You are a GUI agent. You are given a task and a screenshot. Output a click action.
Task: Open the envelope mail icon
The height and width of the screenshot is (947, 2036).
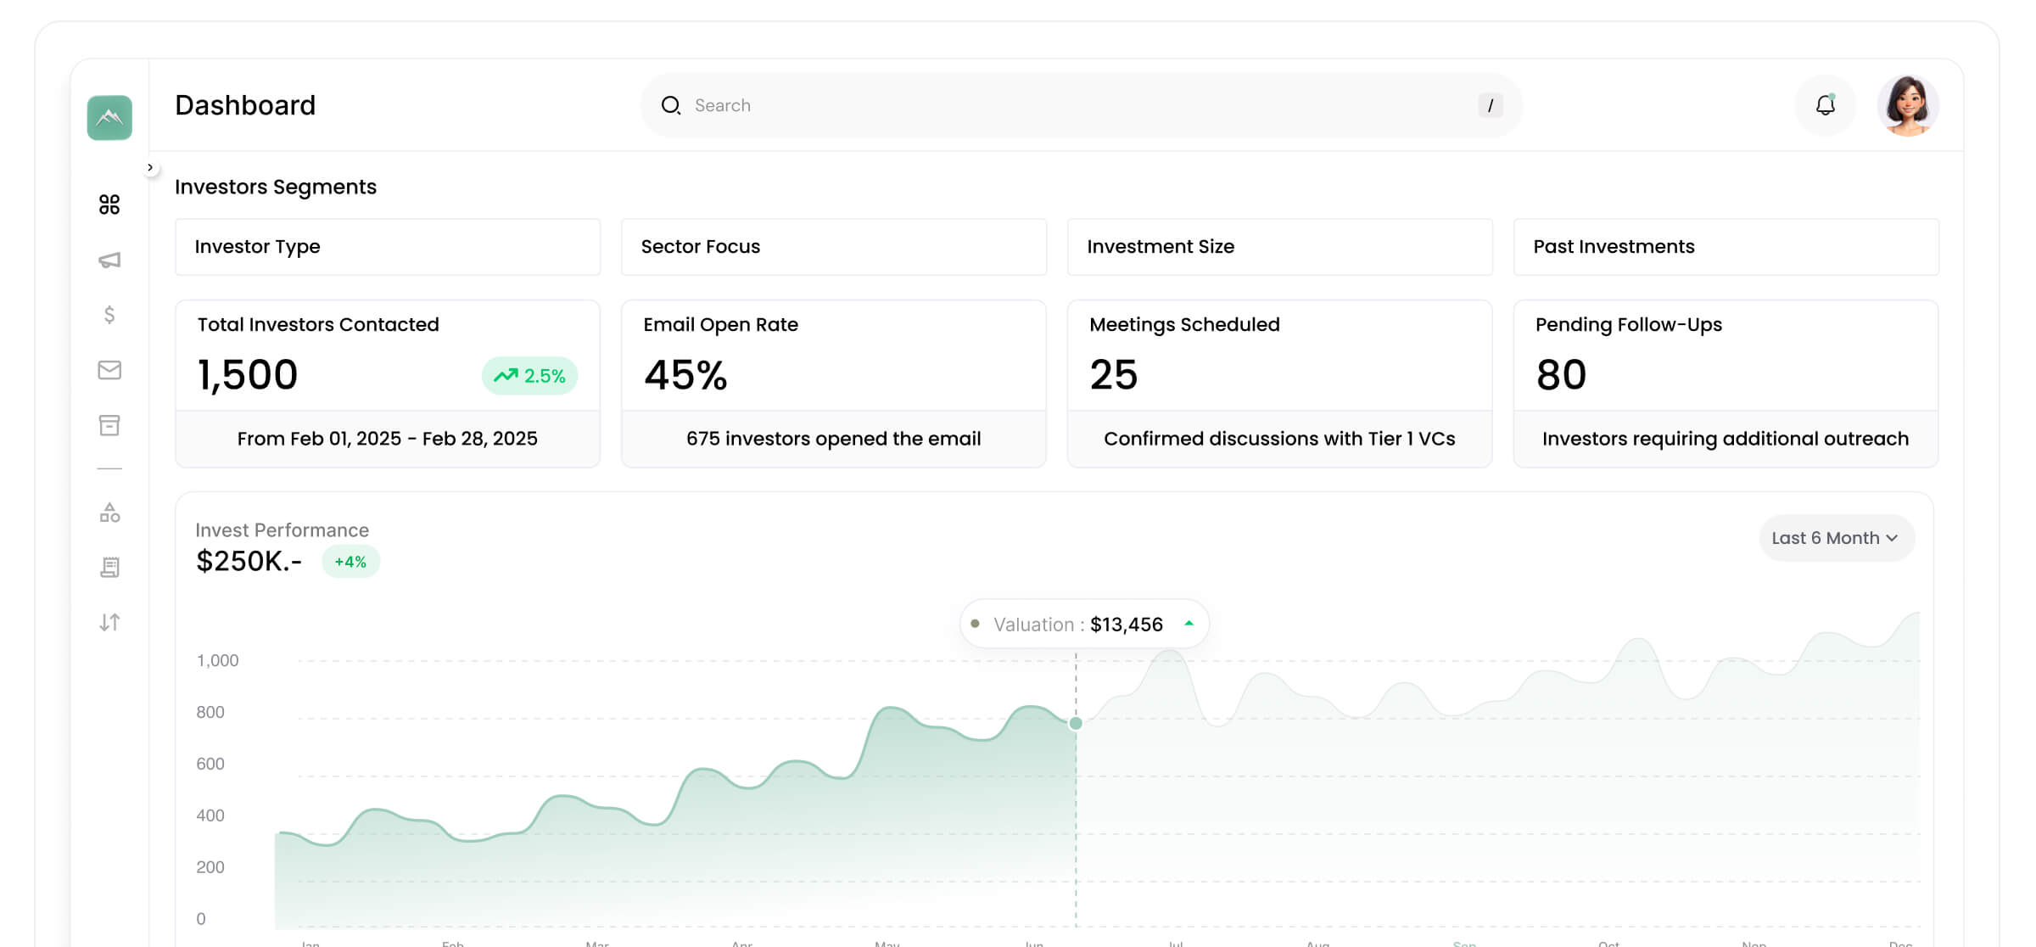click(x=109, y=370)
